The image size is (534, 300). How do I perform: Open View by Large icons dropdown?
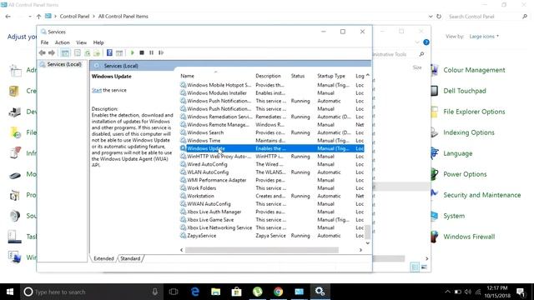tap(484, 37)
